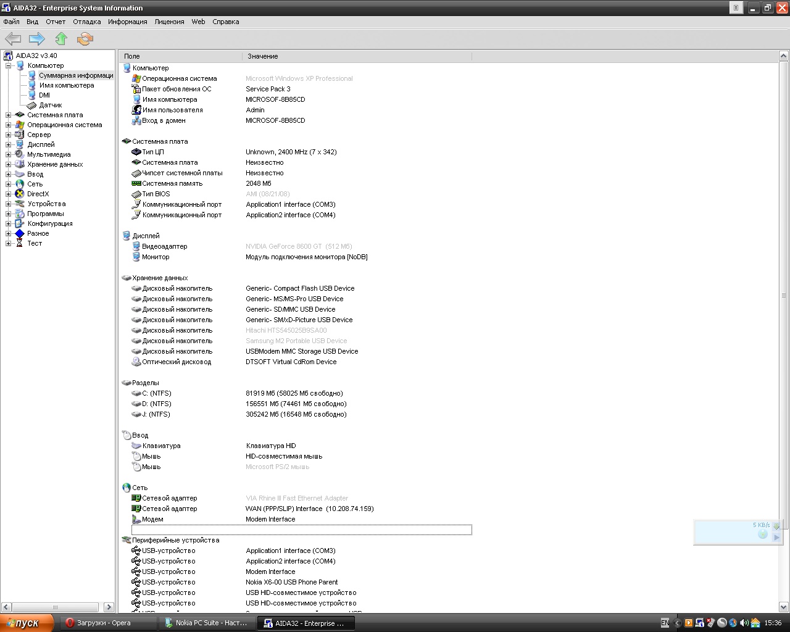Viewport: 790px width, 632px height.
Task: Open the Информация menu
Action: (x=128, y=22)
